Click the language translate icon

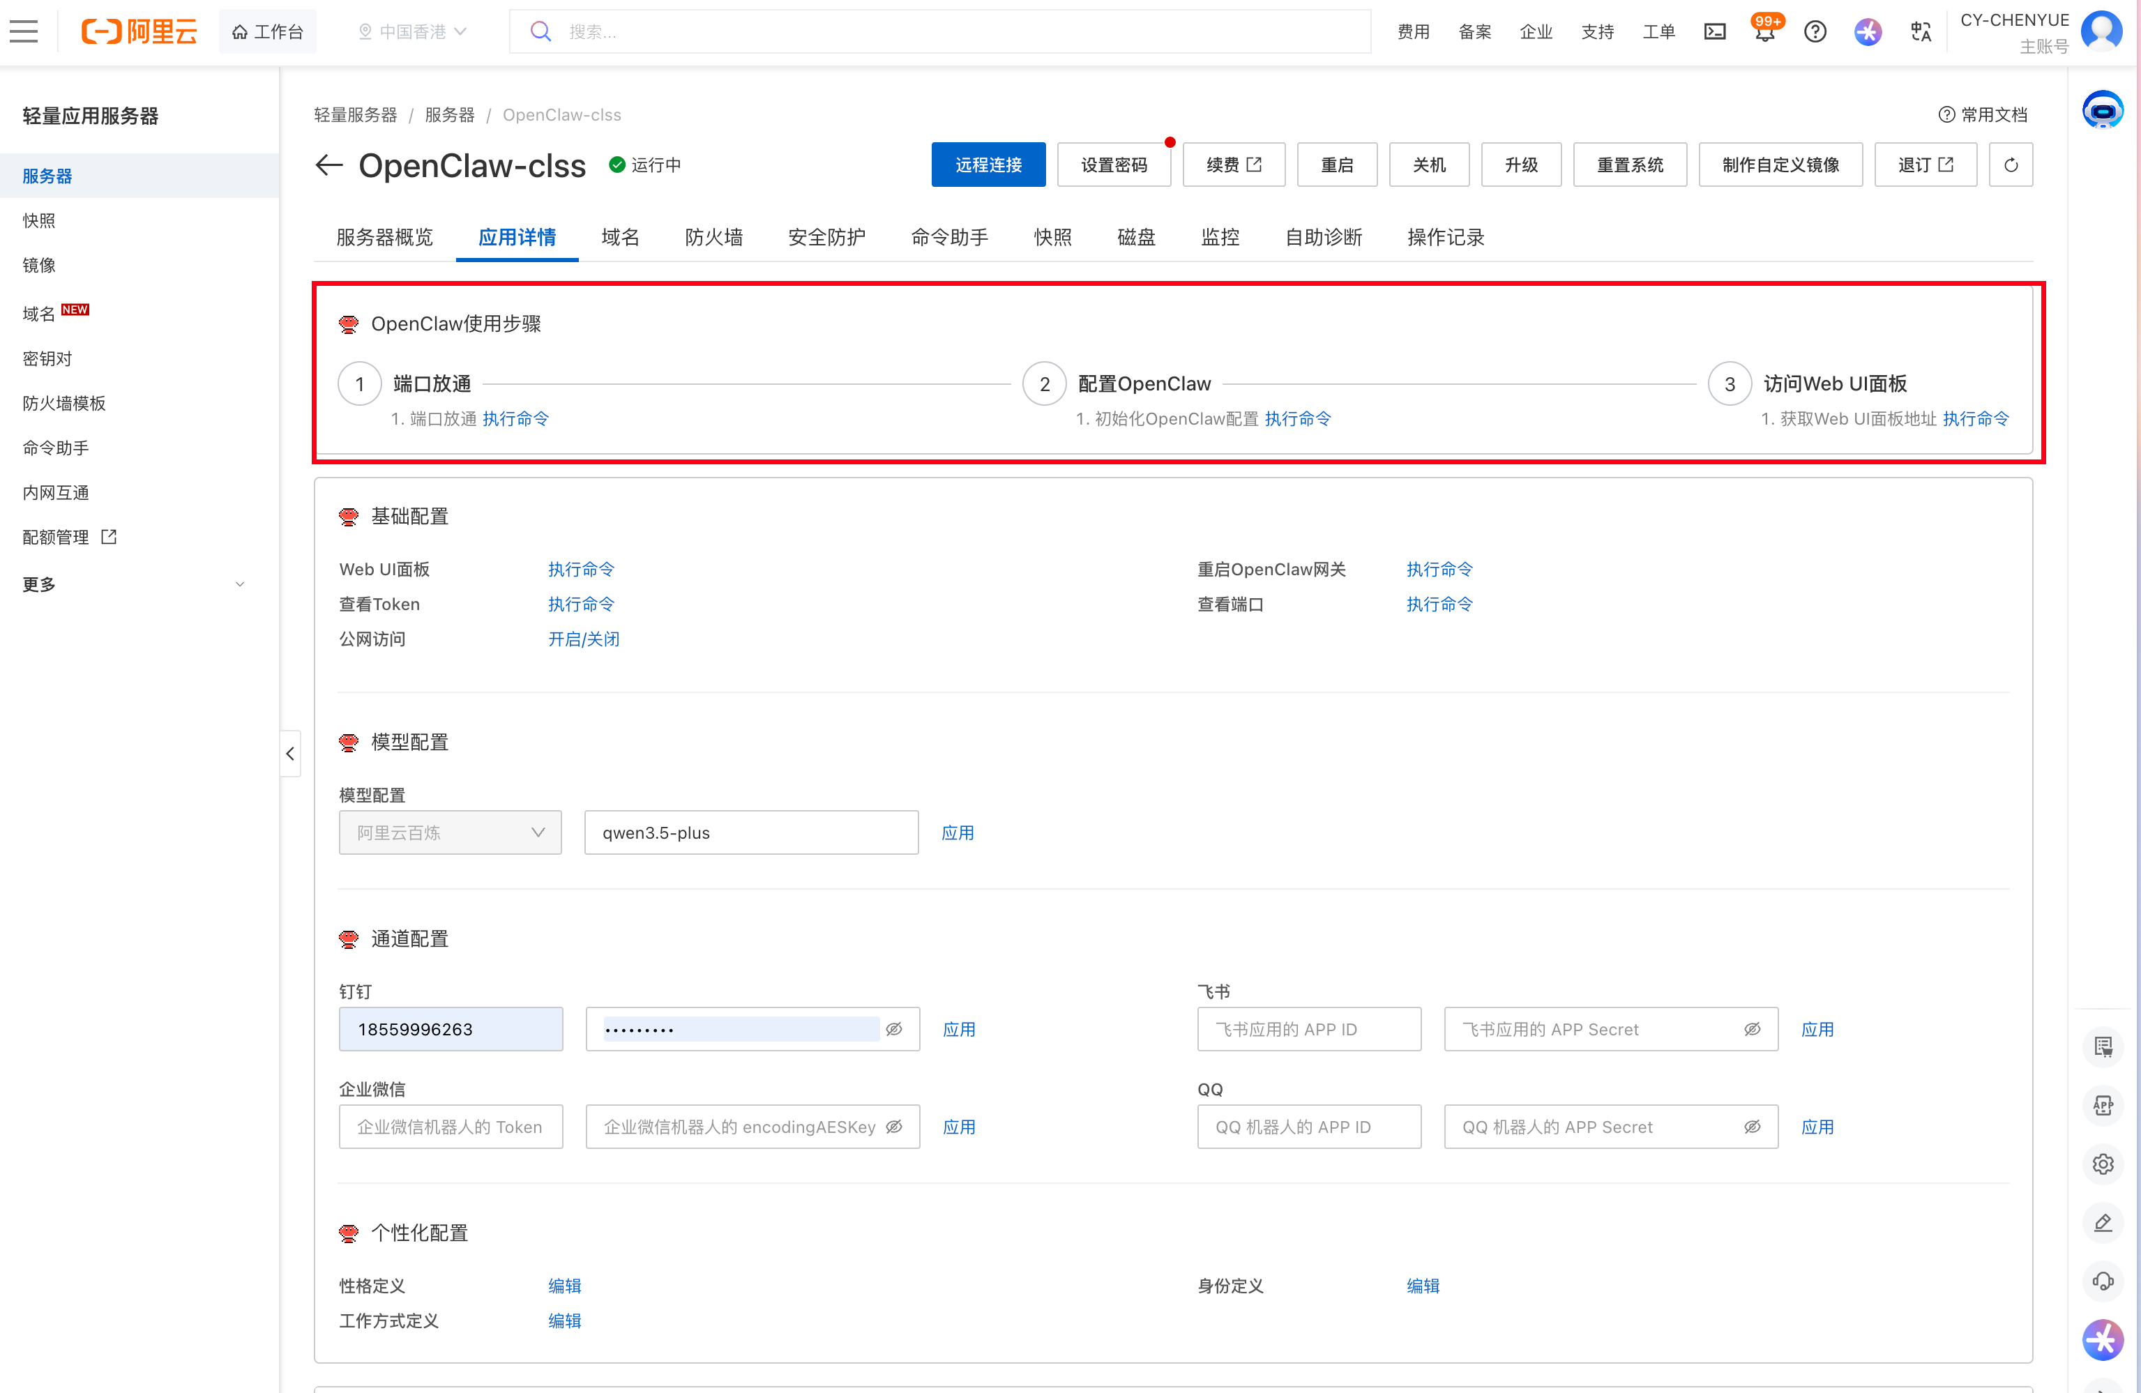(1921, 31)
